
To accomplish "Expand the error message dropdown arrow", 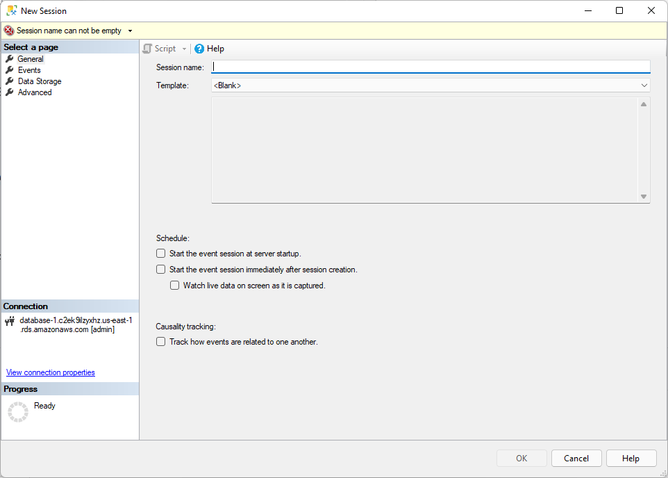I will pos(131,31).
